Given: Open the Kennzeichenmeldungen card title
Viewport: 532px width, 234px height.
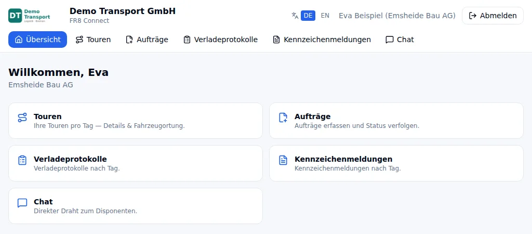Looking at the screenshot, I should 343,159.
